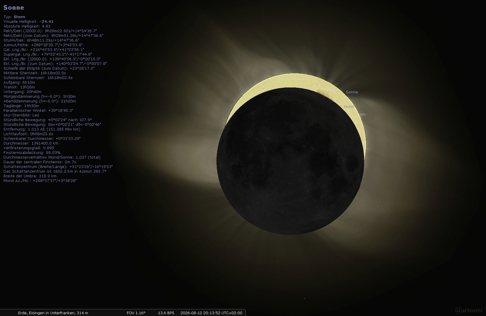This screenshot has width=486, height=316.
Task: Click the Aufgang 6h10m line
Action: 19,82
